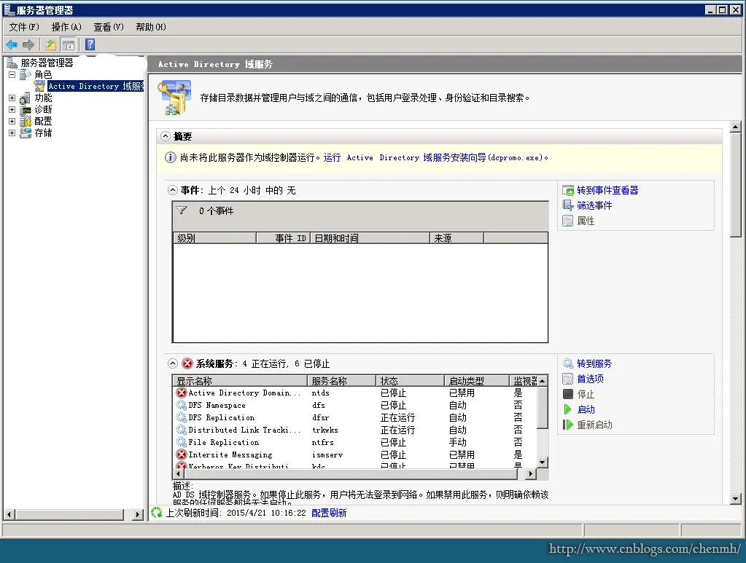
Task: Run the Active Directory 域服务安装向导 link
Action: (435, 158)
